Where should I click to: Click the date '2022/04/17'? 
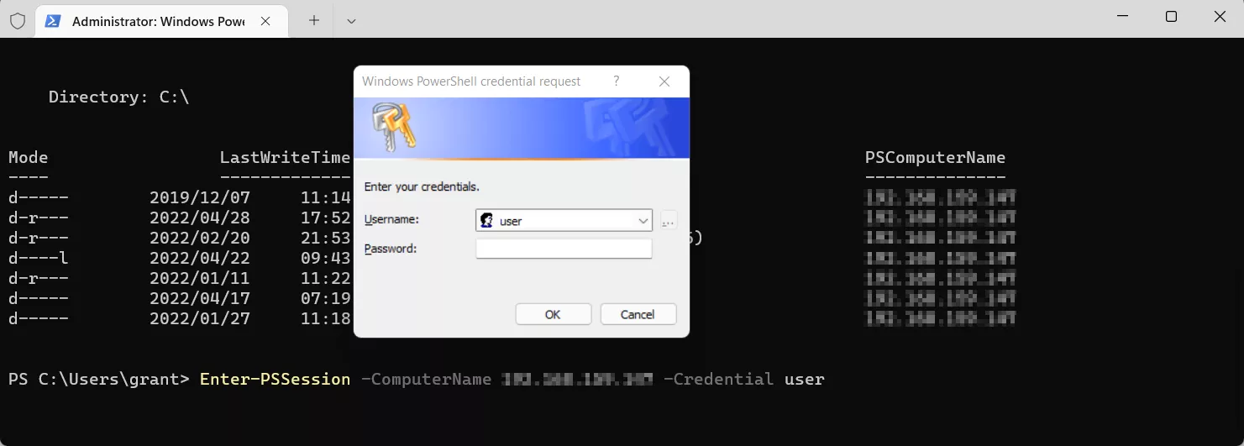tap(199, 298)
